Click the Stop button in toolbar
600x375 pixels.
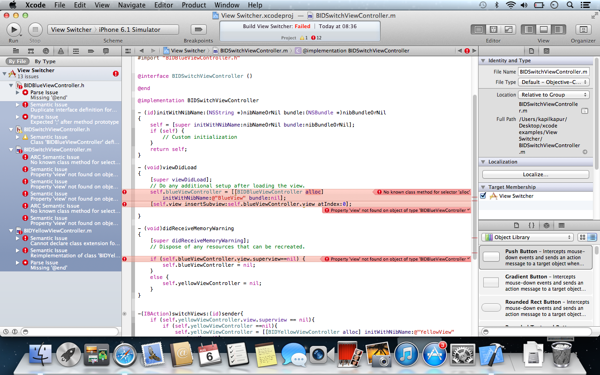click(x=35, y=30)
